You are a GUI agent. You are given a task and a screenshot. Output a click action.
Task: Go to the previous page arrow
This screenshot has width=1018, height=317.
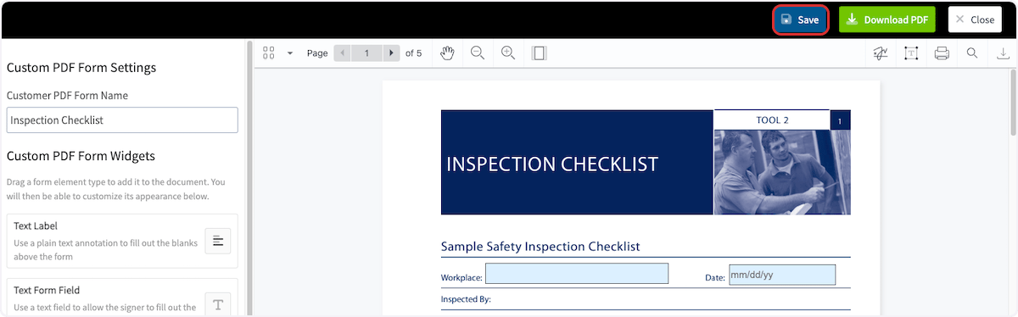coord(342,53)
